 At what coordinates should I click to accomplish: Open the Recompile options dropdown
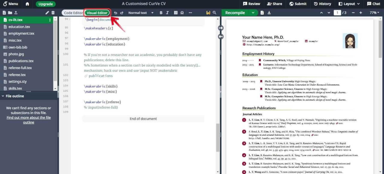(253, 13)
